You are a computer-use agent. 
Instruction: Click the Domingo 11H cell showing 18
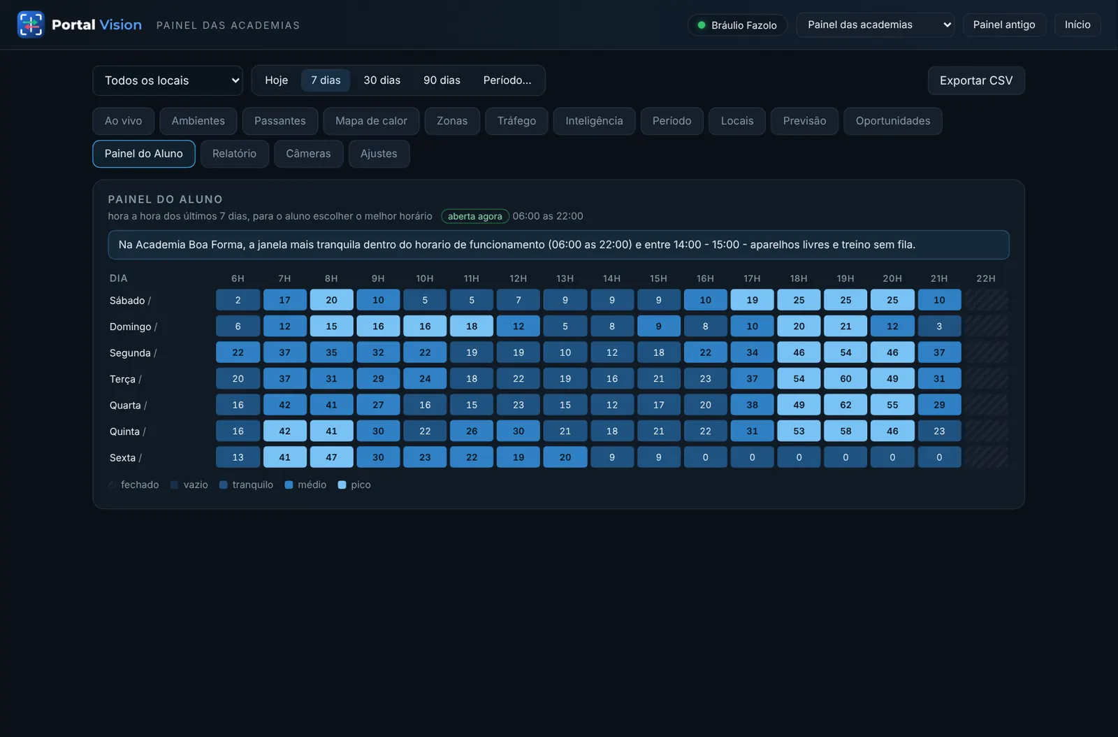pos(472,326)
